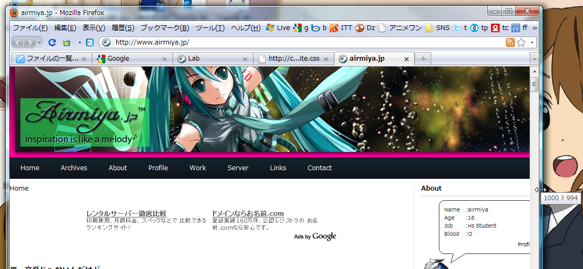Close the http://c...ite.css tab
583x269 pixels.
pos(326,59)
